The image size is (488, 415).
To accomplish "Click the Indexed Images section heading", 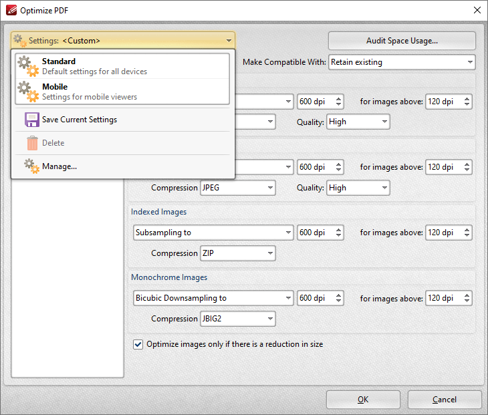I will [x=158, y=212].
